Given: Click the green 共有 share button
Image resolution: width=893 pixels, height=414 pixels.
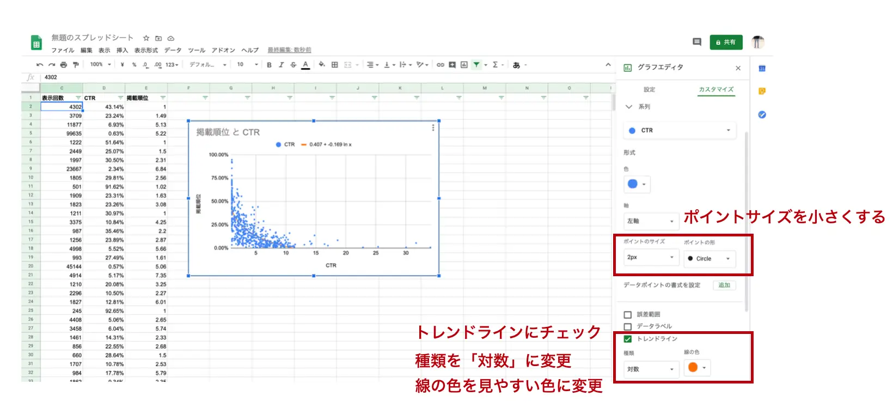Looking at the screenshot, I should point(726,42).
